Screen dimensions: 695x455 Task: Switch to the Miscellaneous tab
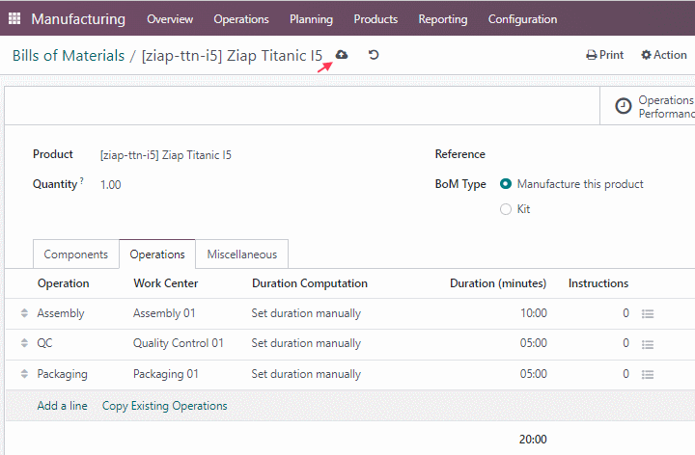(242, 254)
